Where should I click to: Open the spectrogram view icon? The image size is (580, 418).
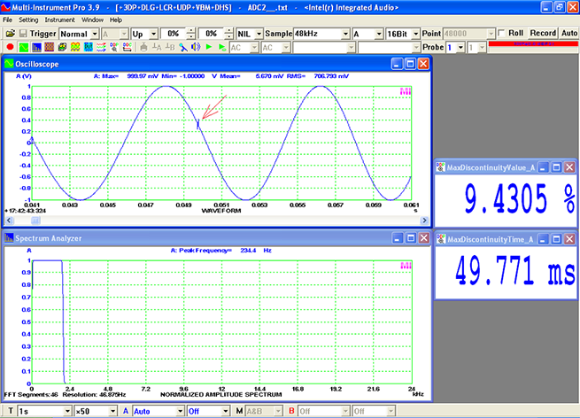[x=49, y=46]
